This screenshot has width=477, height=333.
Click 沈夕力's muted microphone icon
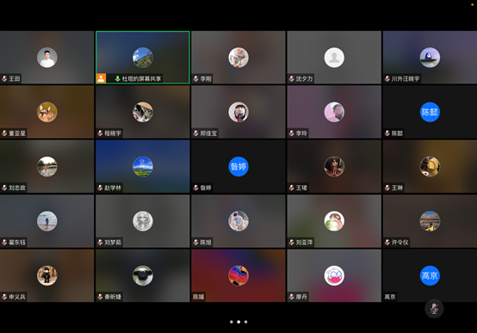pyautogui.click(x=292, y=79)
